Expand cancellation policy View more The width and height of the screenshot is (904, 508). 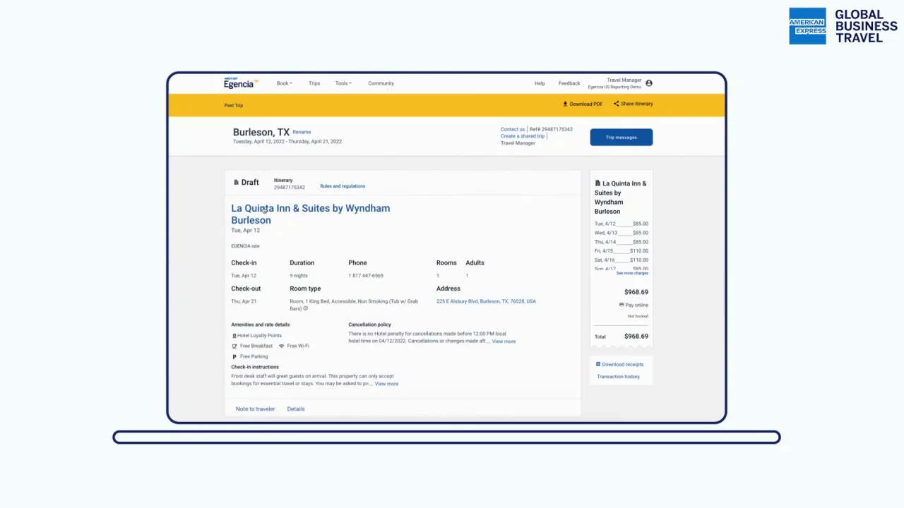504,341
